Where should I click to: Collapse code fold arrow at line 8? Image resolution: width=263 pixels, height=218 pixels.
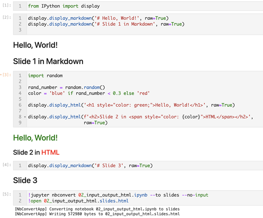click(25, 117)
